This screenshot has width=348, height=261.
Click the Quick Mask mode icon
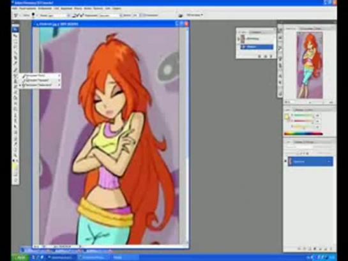[15, 175]
